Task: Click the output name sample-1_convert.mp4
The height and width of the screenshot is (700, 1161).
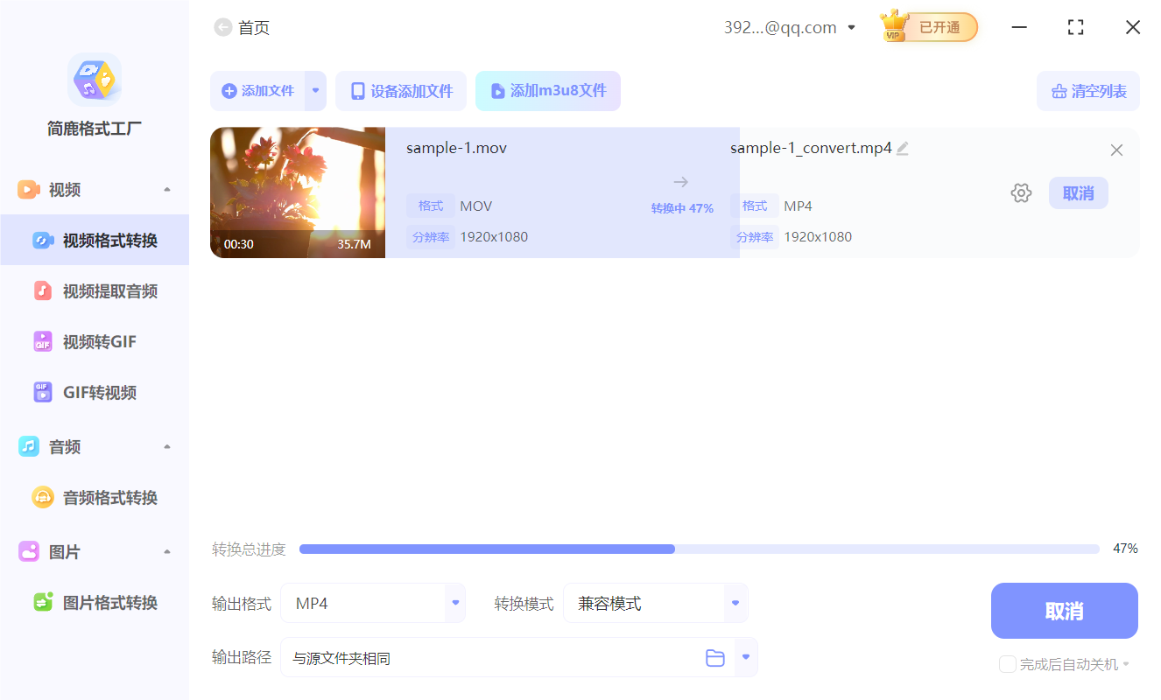Action: click(x=811, y=148)
